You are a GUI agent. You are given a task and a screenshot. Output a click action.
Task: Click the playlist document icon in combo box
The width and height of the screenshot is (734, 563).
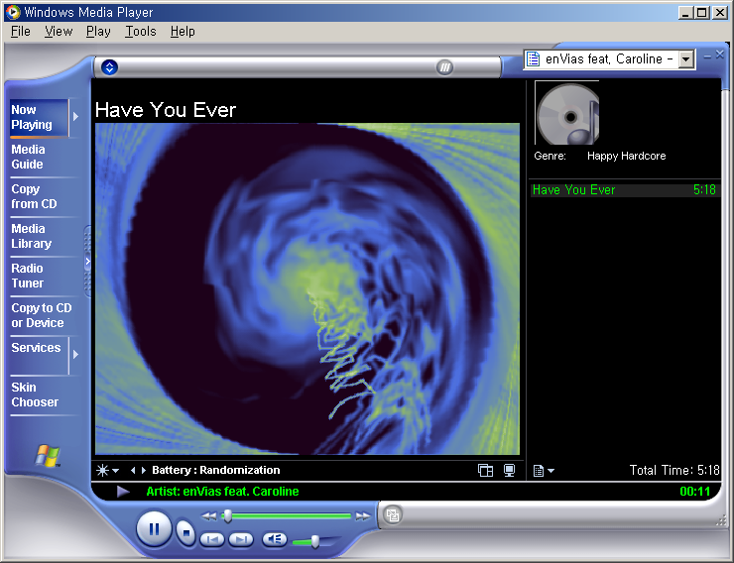point(533,59)
